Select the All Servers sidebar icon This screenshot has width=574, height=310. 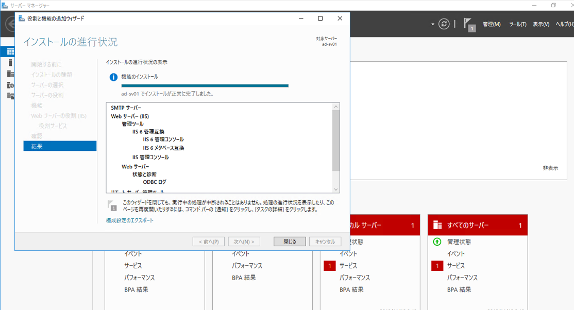[x=10, y=74]
